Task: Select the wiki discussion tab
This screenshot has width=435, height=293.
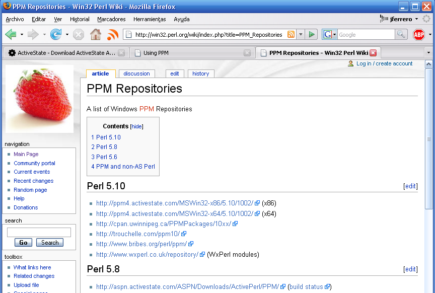Action: [136, 74]
